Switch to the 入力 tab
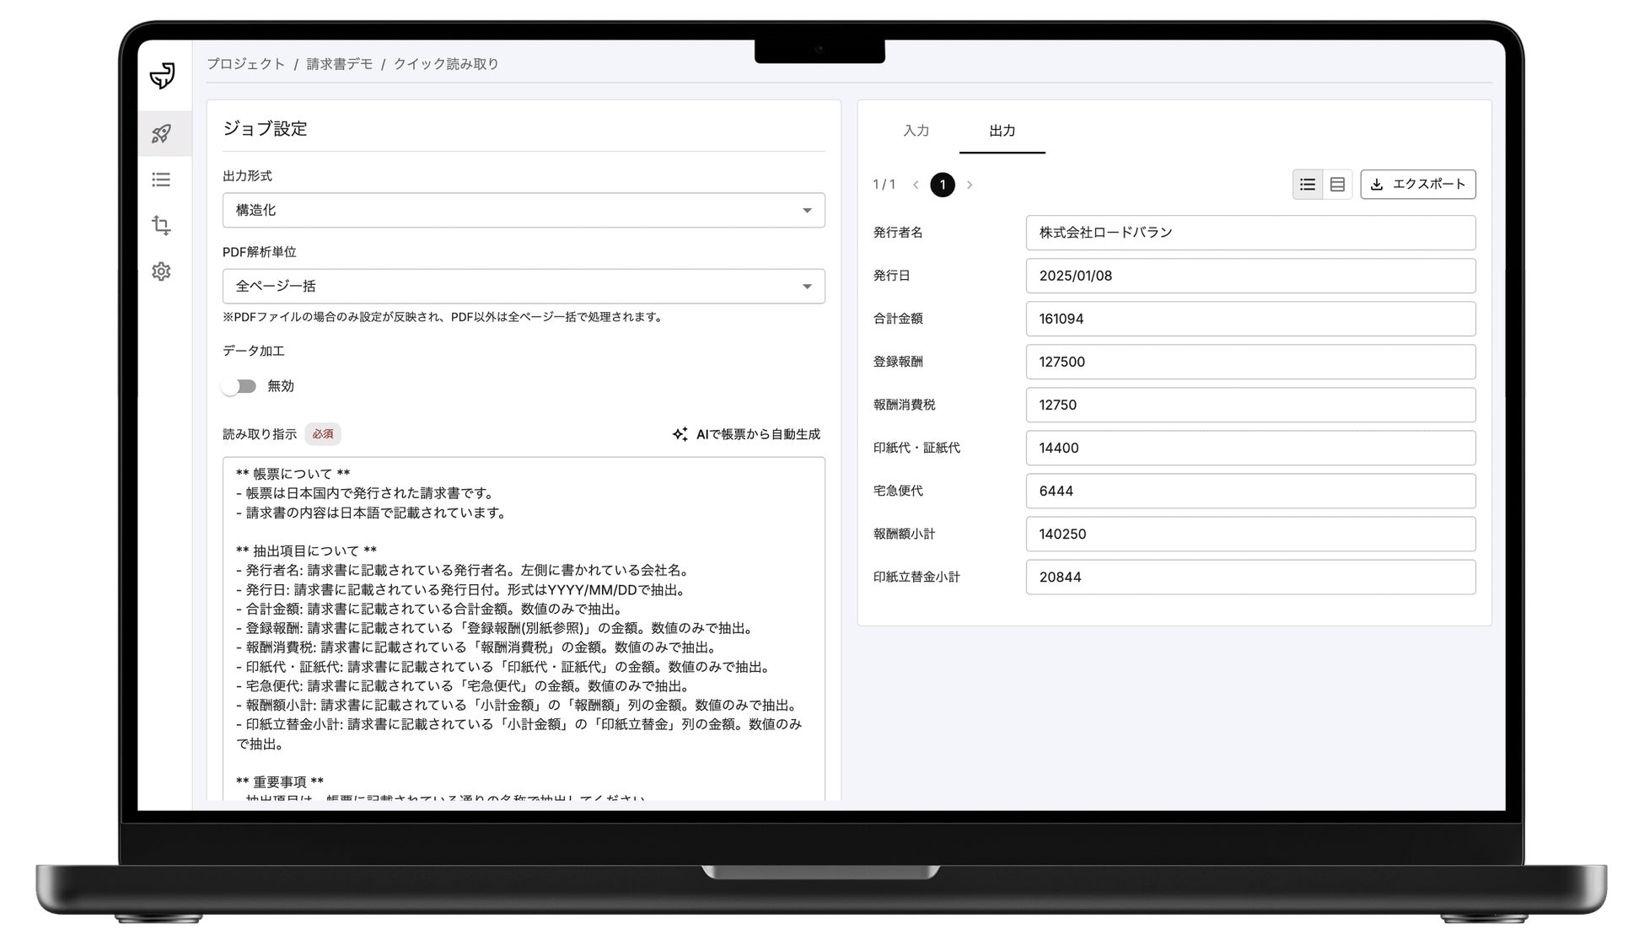 point(916,131)
